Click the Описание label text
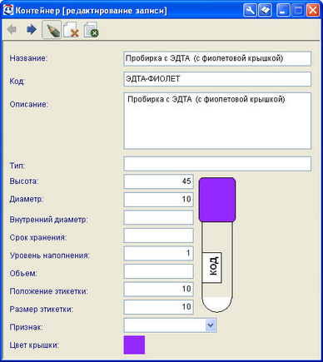The width and height of the screenshot is (323, 362). pyautogui.click(x=29, y=105)
